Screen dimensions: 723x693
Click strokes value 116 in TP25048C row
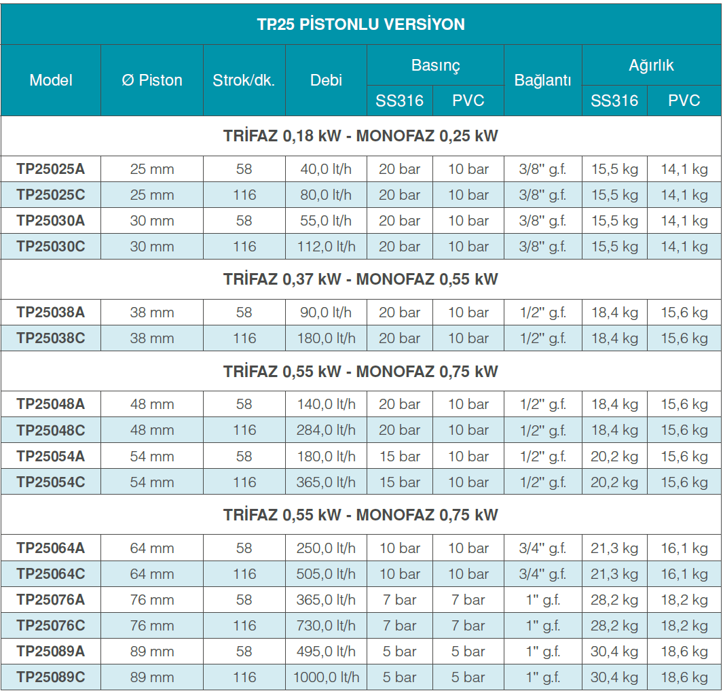point(244,430)
